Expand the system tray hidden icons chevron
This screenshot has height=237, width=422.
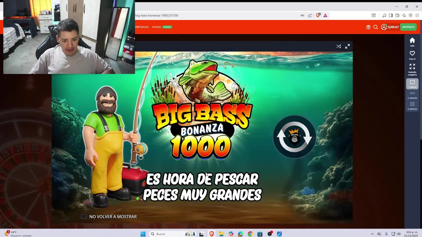coord(372,234)
